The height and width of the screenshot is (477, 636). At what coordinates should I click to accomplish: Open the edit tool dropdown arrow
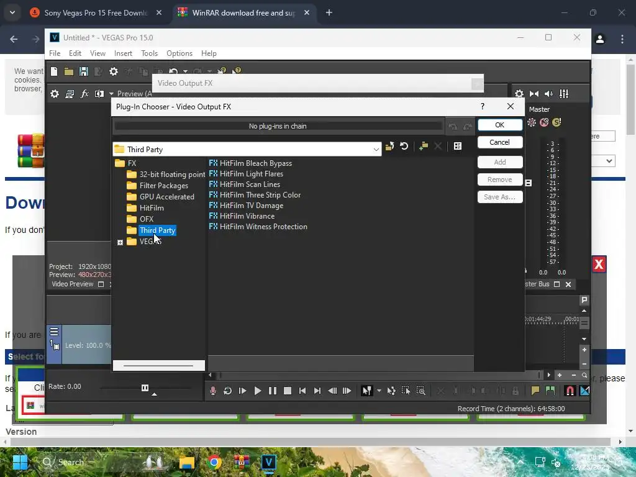(x=379, y=391)
